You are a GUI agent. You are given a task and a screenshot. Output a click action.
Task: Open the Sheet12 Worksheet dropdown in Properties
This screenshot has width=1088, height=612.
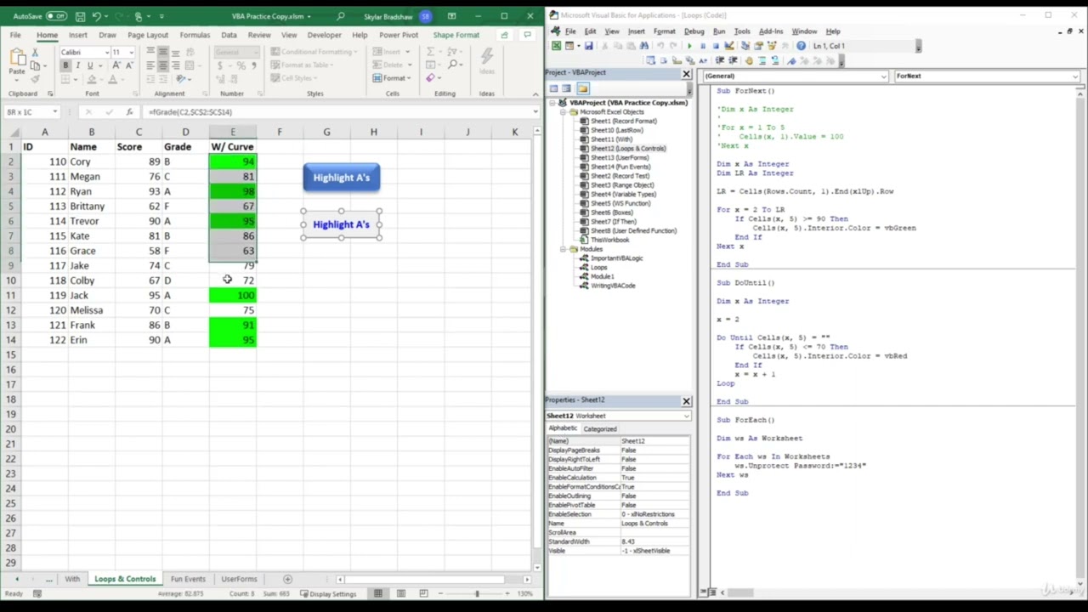coord(686,416)
